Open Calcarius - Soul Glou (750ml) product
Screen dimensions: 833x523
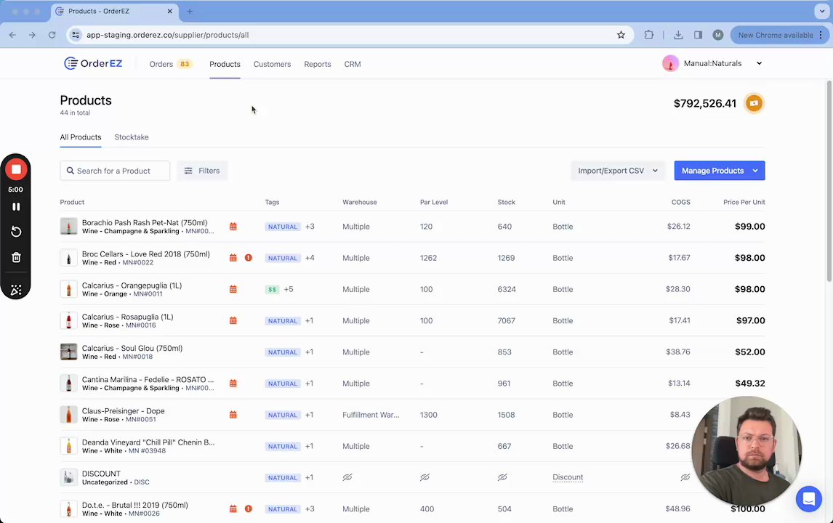(x=132, y=349)
